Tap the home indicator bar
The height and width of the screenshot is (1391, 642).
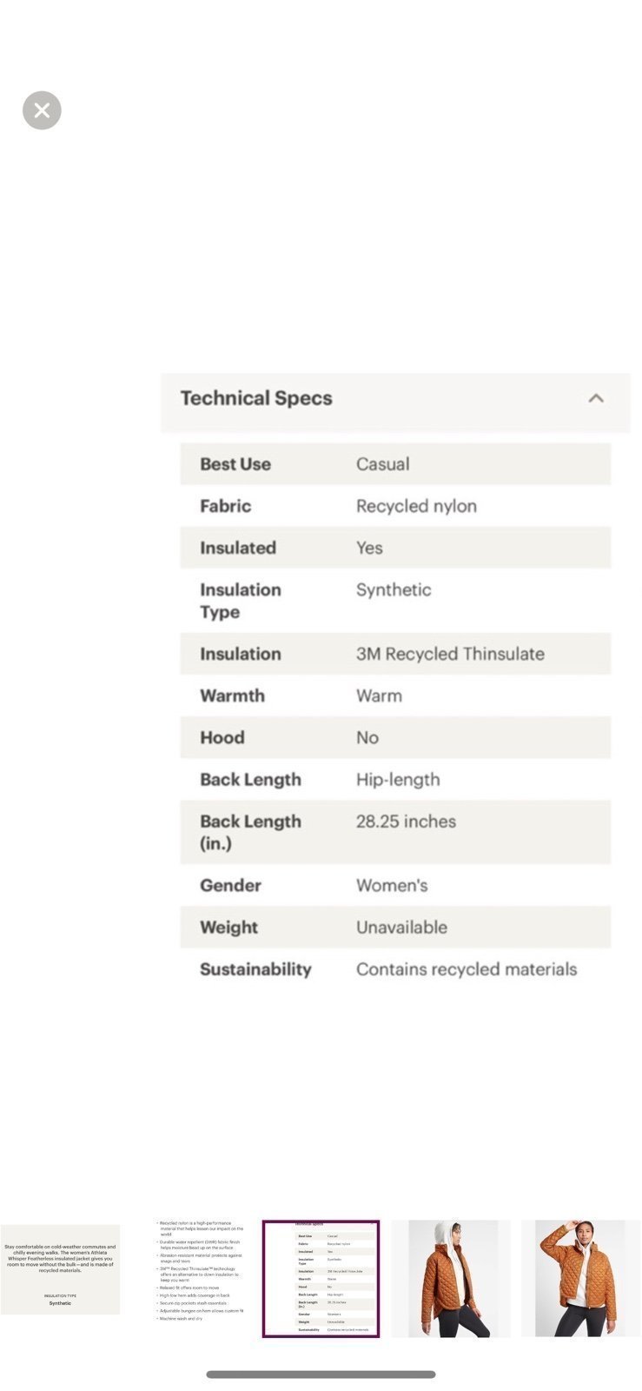coord(321,1374)
